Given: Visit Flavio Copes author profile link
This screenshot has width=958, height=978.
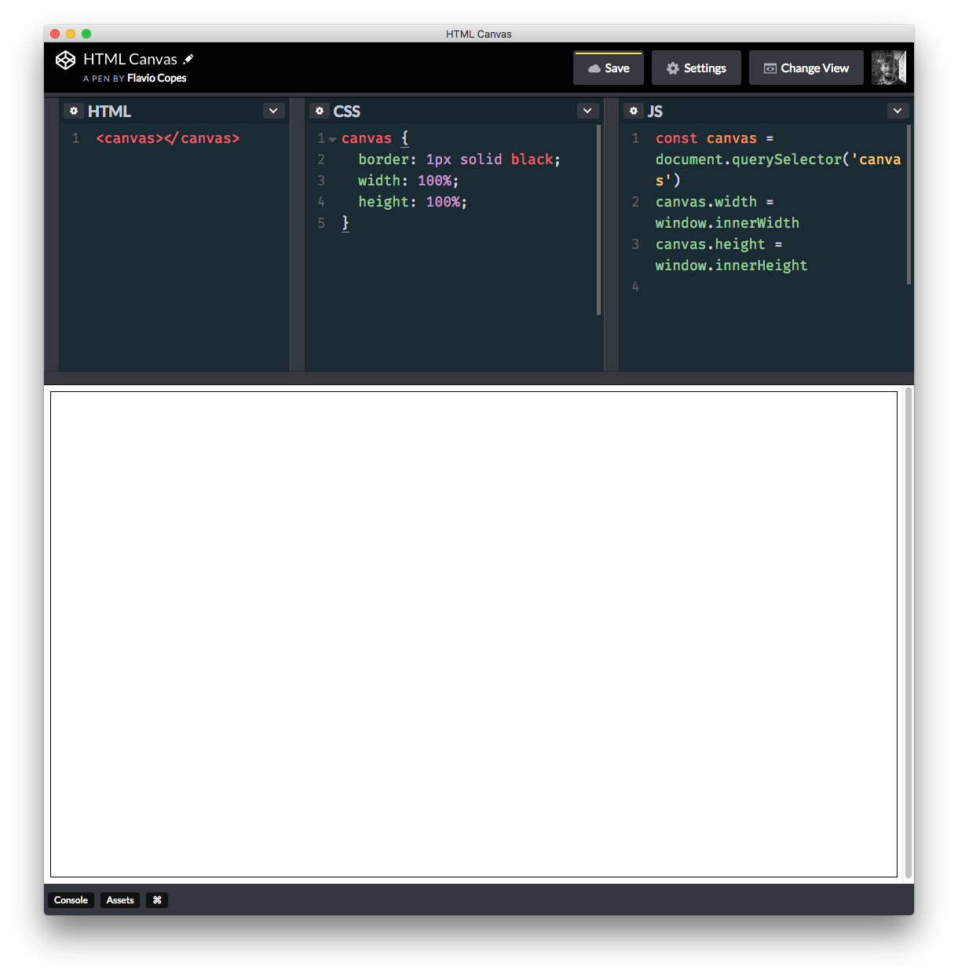Looking at the screenshot, I should 156,79.
